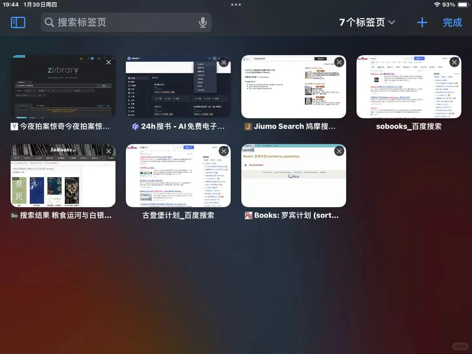Image resolution: width=472 pixels, height=354 pixels.
Task: Activate microphone dictation in search bar
Action: (x=203, y=22)
